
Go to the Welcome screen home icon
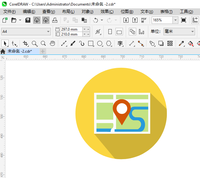(3, 51)
